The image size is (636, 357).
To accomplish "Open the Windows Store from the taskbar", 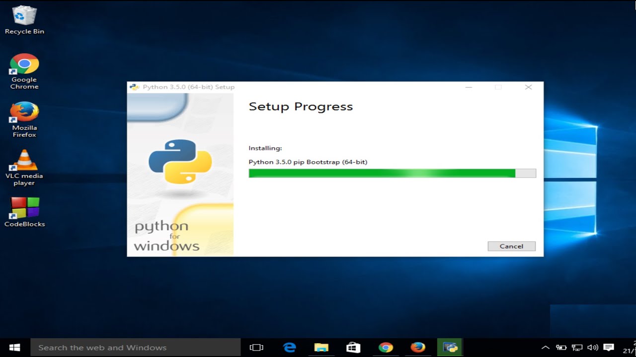I will (353, 347).
